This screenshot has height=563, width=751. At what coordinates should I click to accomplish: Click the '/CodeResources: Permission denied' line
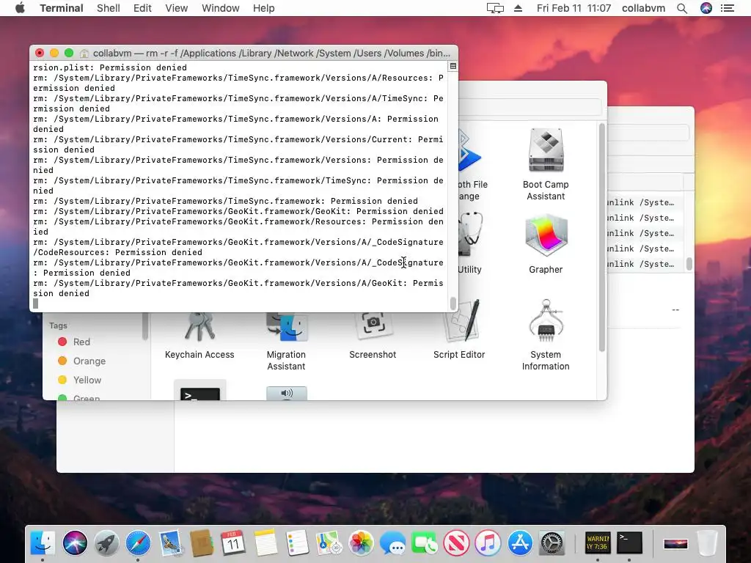tap(117, 252)
